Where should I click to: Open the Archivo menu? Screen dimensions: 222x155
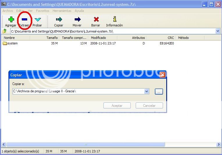(8, 11)
